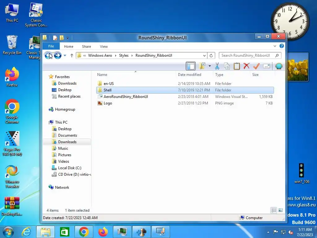Open Internet Explorer from taskbar

27,232
